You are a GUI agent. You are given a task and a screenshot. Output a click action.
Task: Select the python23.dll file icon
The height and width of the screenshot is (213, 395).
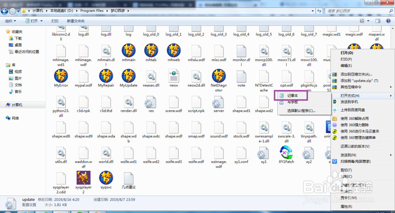61,102
